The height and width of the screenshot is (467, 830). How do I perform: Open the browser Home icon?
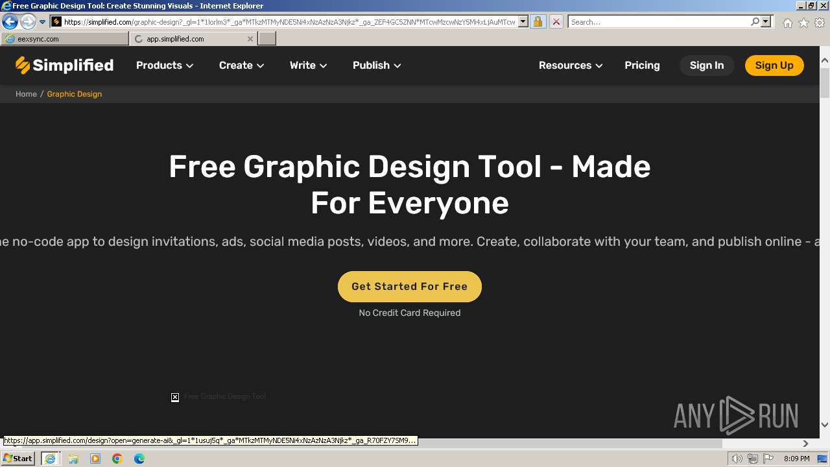coord(787,23)
